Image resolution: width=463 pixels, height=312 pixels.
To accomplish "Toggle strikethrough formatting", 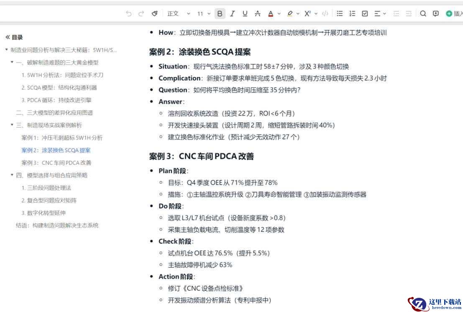I will 258,13.
